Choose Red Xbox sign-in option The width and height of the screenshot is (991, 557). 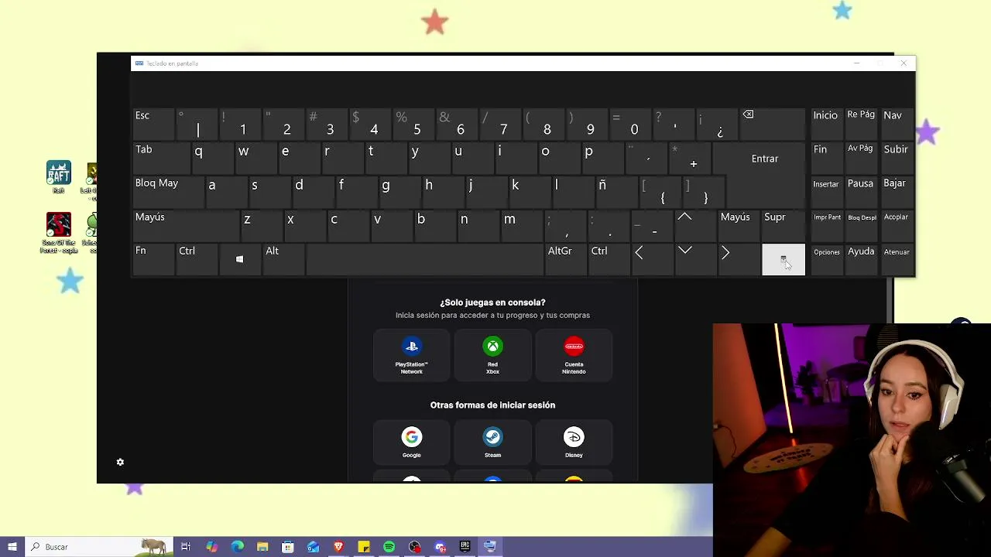[x=492, y=355]
